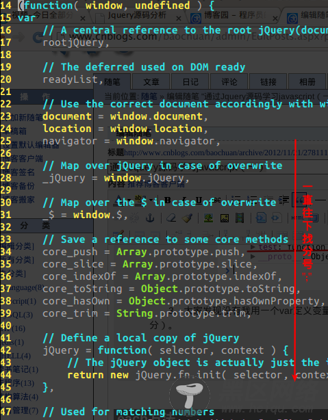Select the second code-brackets page icon
The image size is (328, 420).
276,218
